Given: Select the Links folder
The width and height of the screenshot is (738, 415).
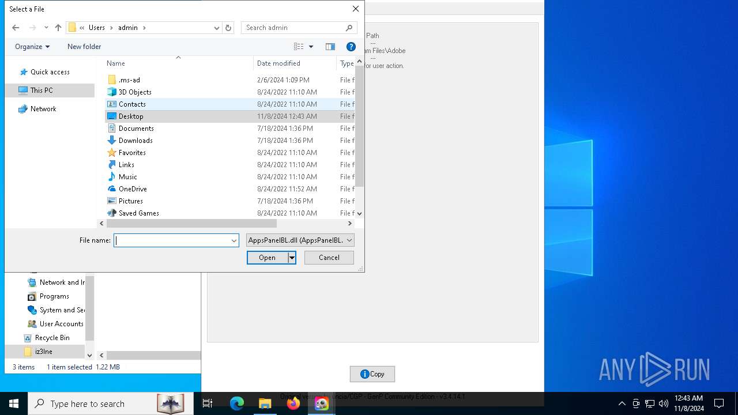Looking at the screenshot, I should tap(230, 165).
